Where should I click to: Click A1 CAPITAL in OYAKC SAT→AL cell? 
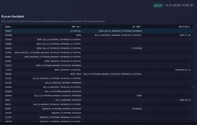[76, 31]
